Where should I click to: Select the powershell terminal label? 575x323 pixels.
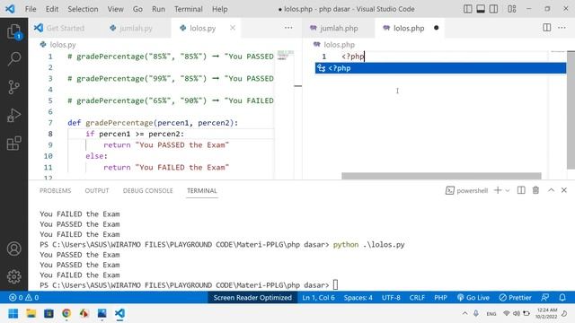pos(467,190)
